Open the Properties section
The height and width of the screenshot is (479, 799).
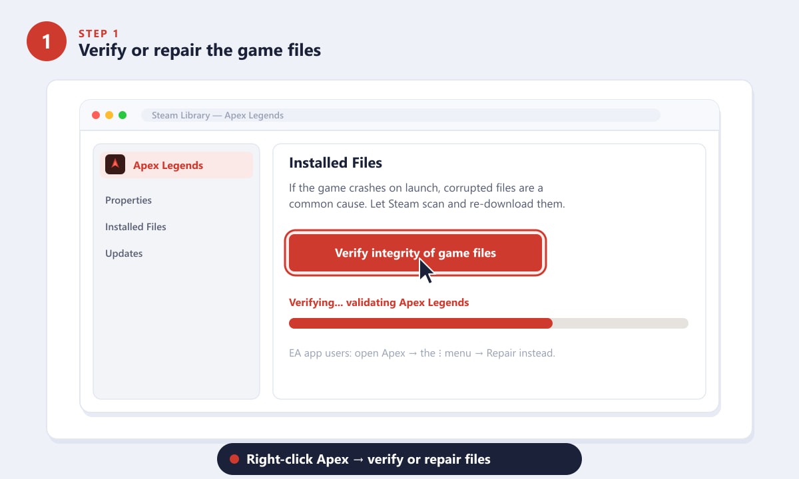tap(129, 200)
